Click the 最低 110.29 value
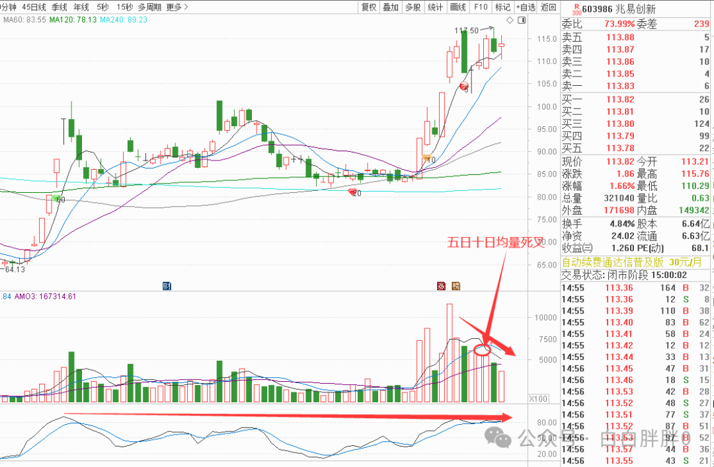714x467 pixels. (x=695, y=186)
